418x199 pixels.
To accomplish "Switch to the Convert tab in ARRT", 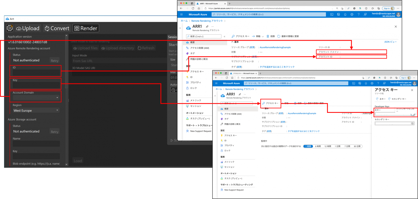I will (57, 28).
